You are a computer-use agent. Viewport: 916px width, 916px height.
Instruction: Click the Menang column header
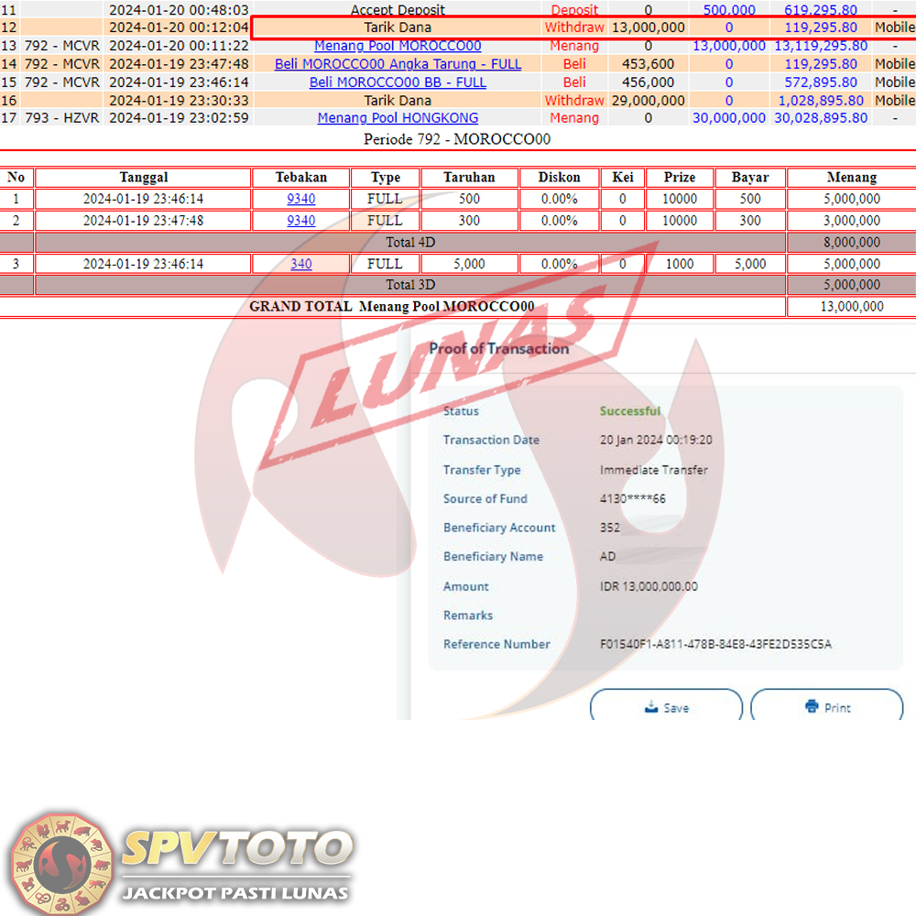pos(851,178)
